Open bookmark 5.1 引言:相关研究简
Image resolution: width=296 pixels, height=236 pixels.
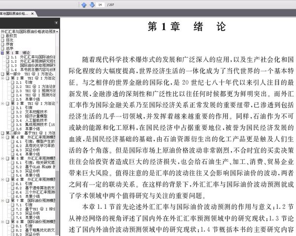pyautogui.click(x=36, y=162)
